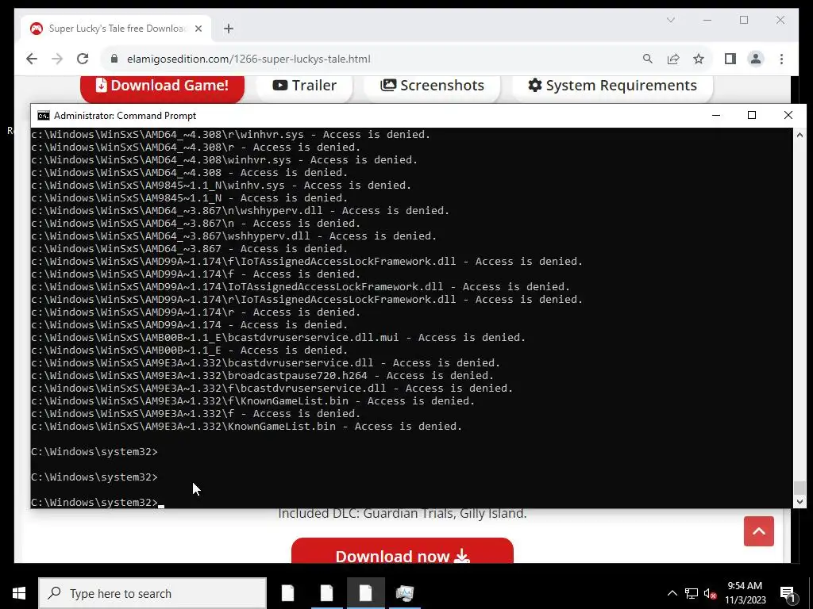Open the Chrome profile avatar
813x609 pixels.
pyautogui.click(x=756, y=59)
